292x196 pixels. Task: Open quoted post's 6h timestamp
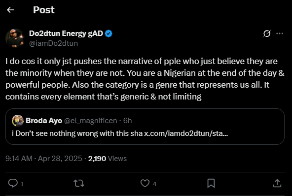(x=128, y=121)
